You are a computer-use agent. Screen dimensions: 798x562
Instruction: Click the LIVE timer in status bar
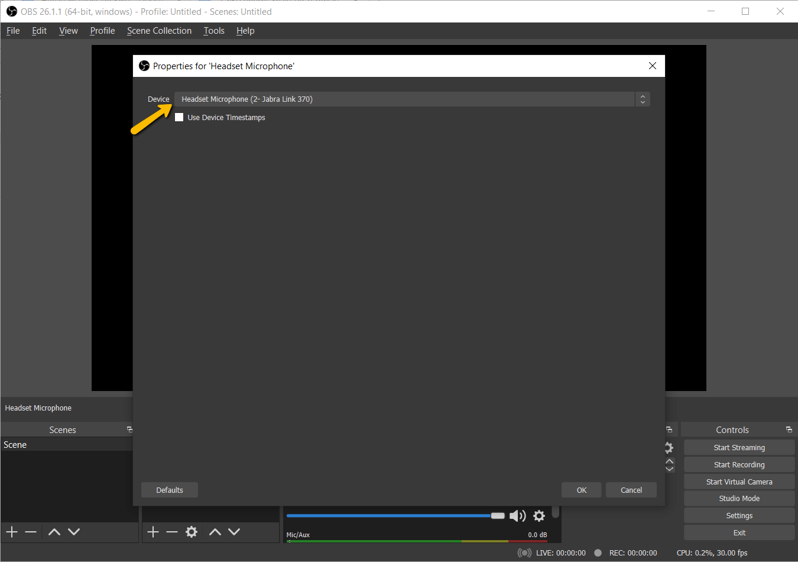[x=561, y=553]
